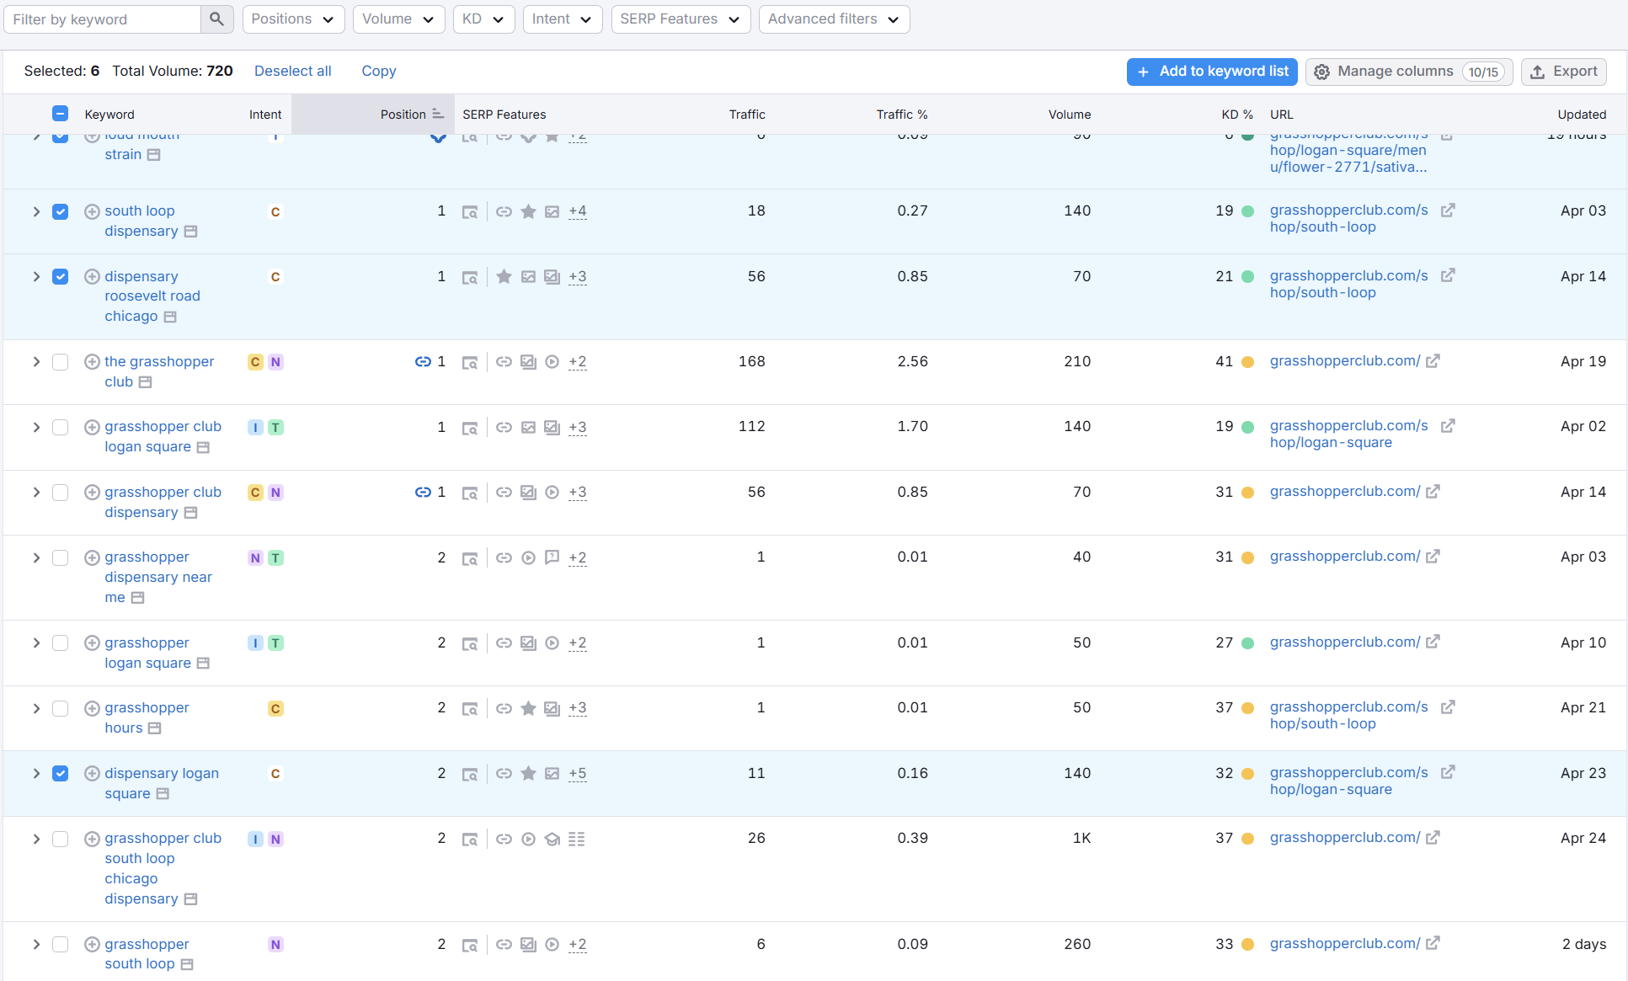Screen dimensions: 1628x981
Task: Check the grasshopper club row checkbox
Action: point(60,362)
